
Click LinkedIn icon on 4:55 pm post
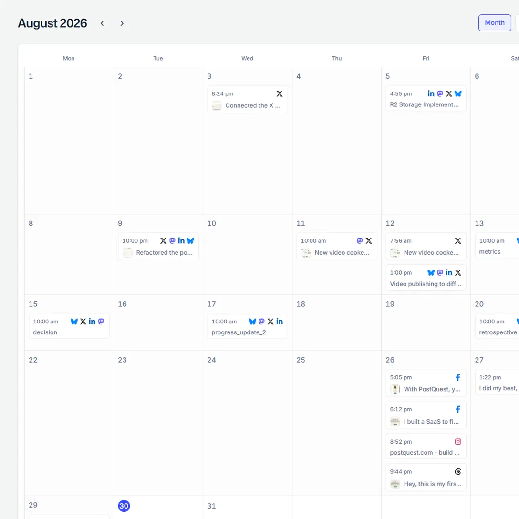431,93
